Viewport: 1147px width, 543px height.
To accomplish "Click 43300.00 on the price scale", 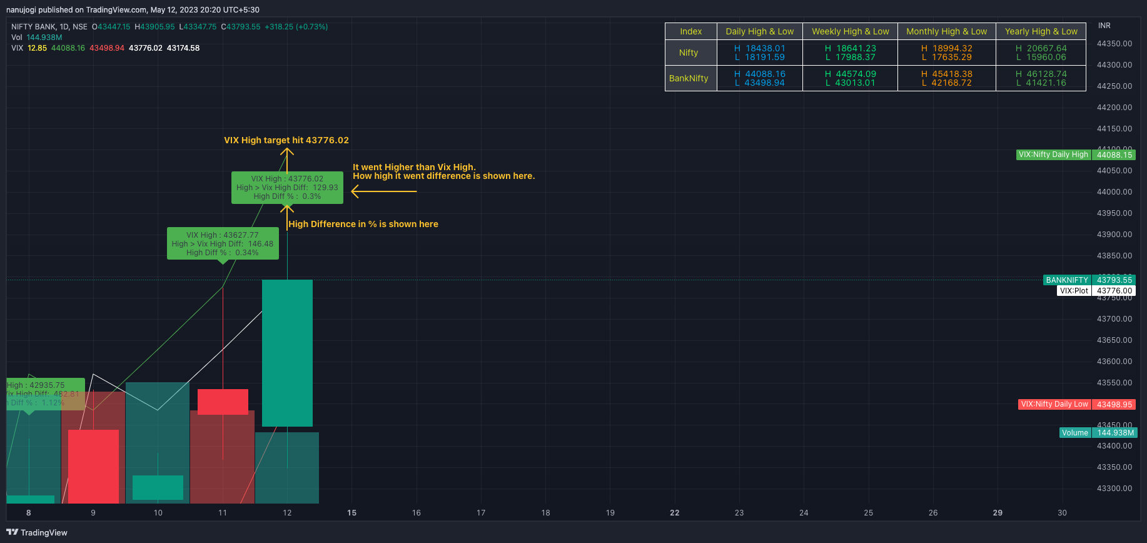I will coord(1114,489).
